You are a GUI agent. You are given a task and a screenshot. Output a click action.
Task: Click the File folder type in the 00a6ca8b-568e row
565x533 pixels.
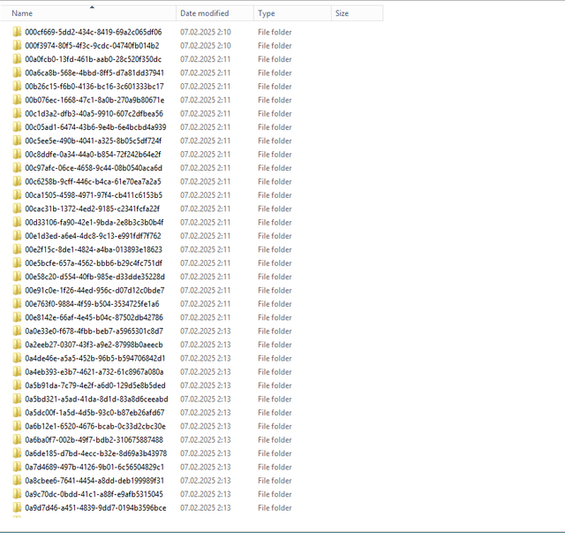tap(275, 72)
